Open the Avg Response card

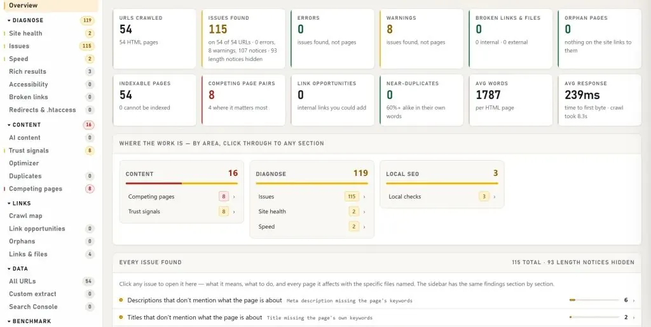[600, 100]
